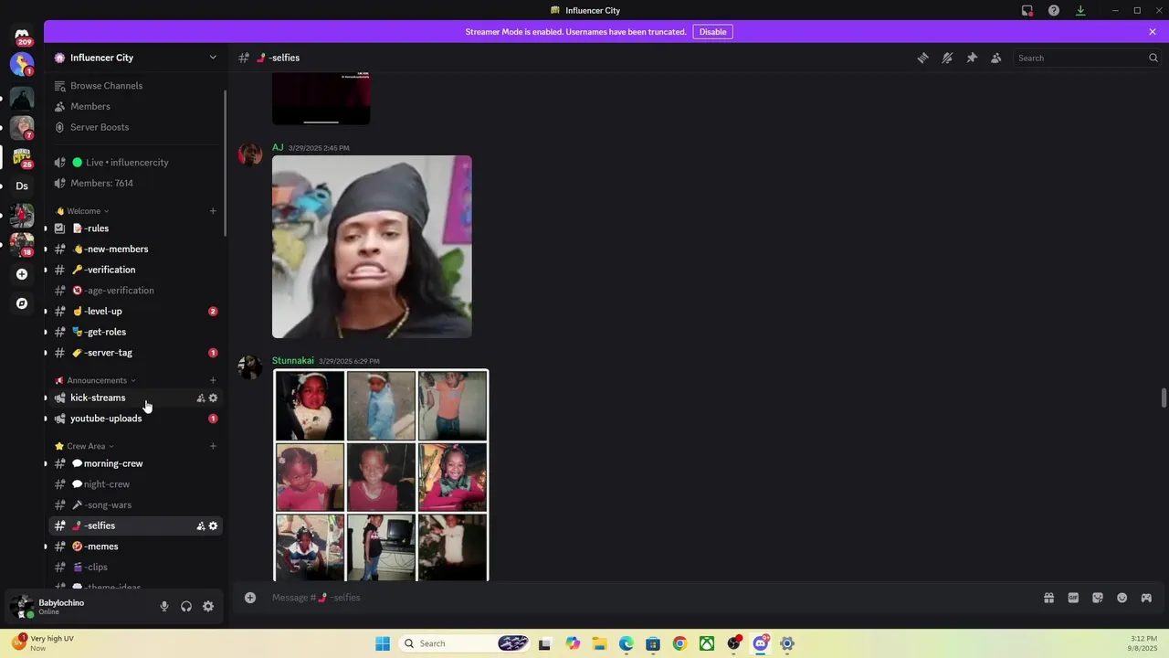Viewport: 1169px width, 658px height.
Task: Disable Streamer Mode
Action: pos(713,32)
